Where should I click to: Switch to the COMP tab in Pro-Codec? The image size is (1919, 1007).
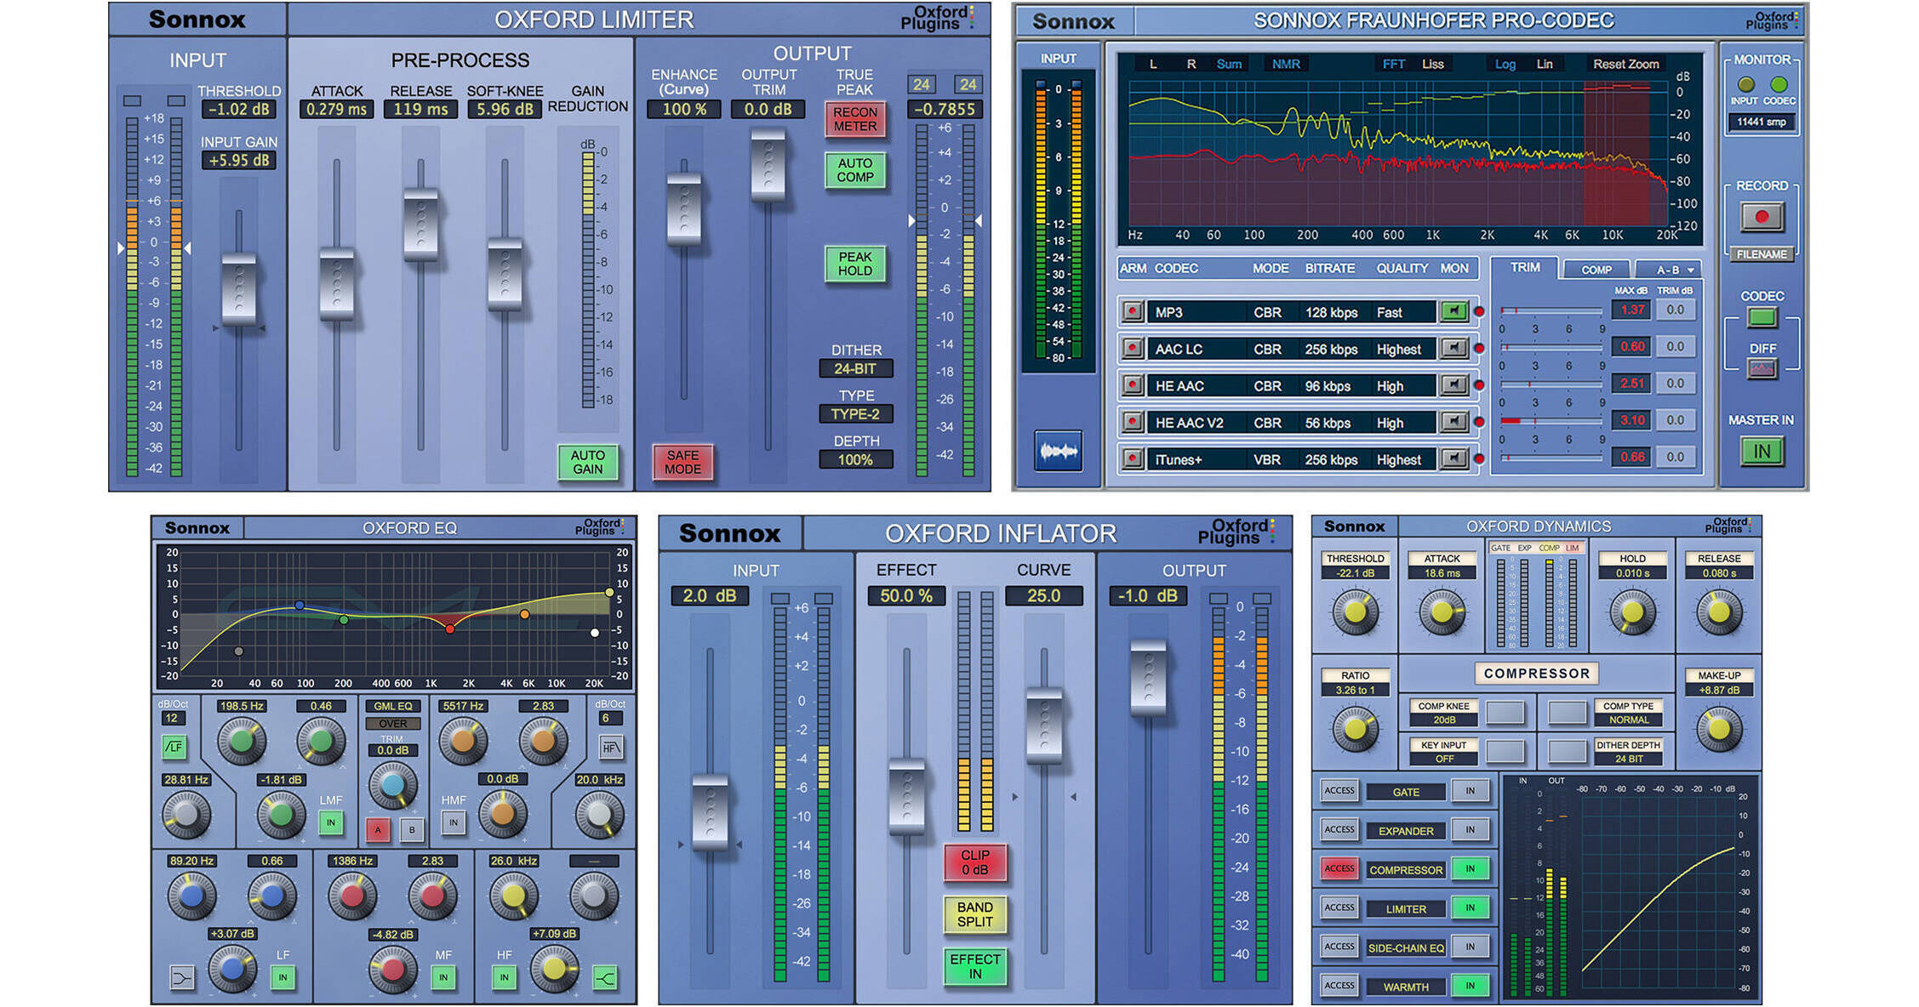1596,270
